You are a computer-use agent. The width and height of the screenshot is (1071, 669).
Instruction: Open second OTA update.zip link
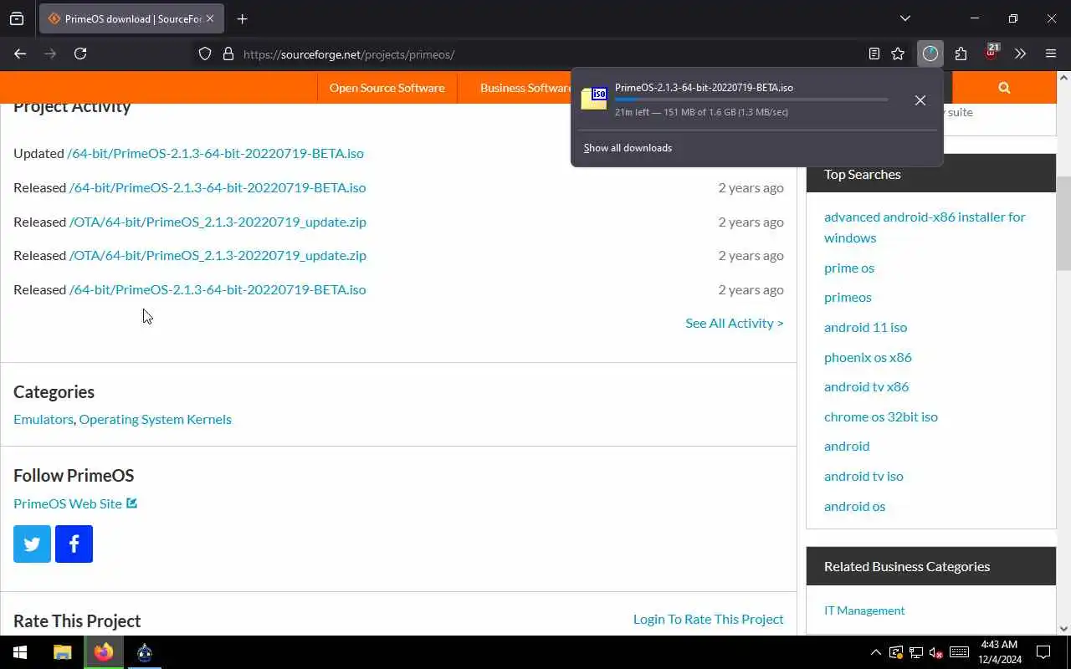tap(218, 255)
